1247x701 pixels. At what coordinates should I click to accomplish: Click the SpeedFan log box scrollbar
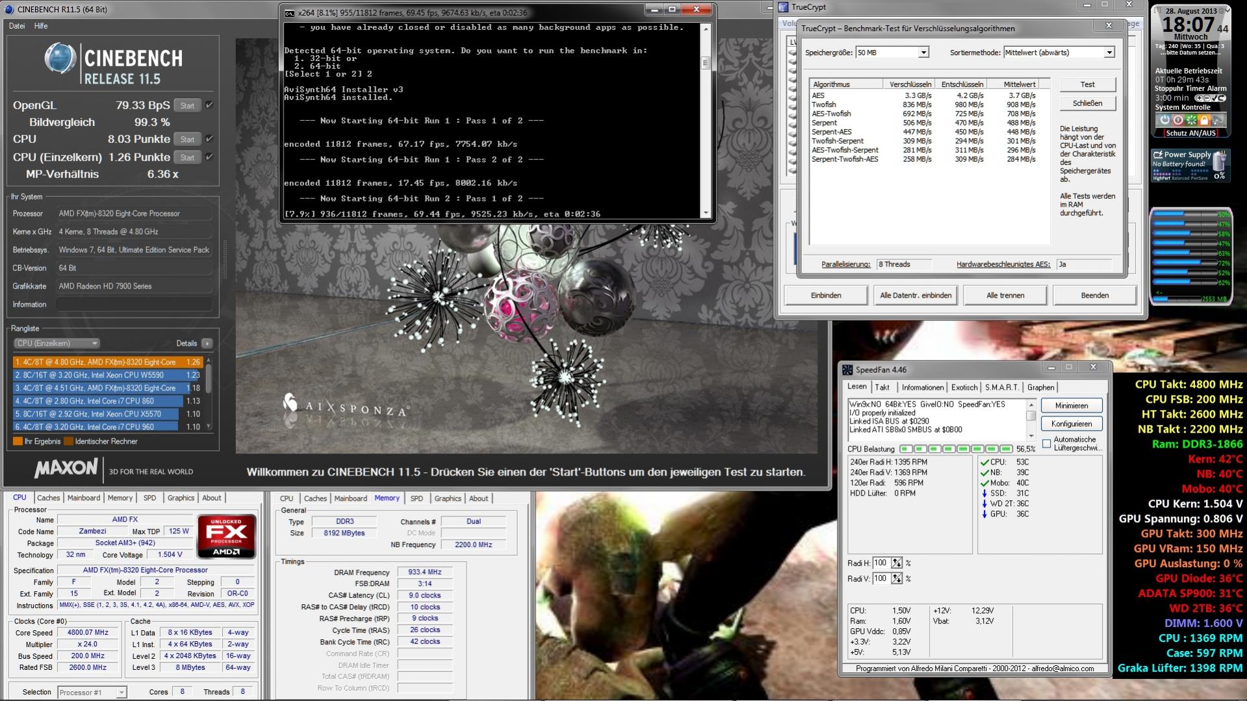(1031, 420)
